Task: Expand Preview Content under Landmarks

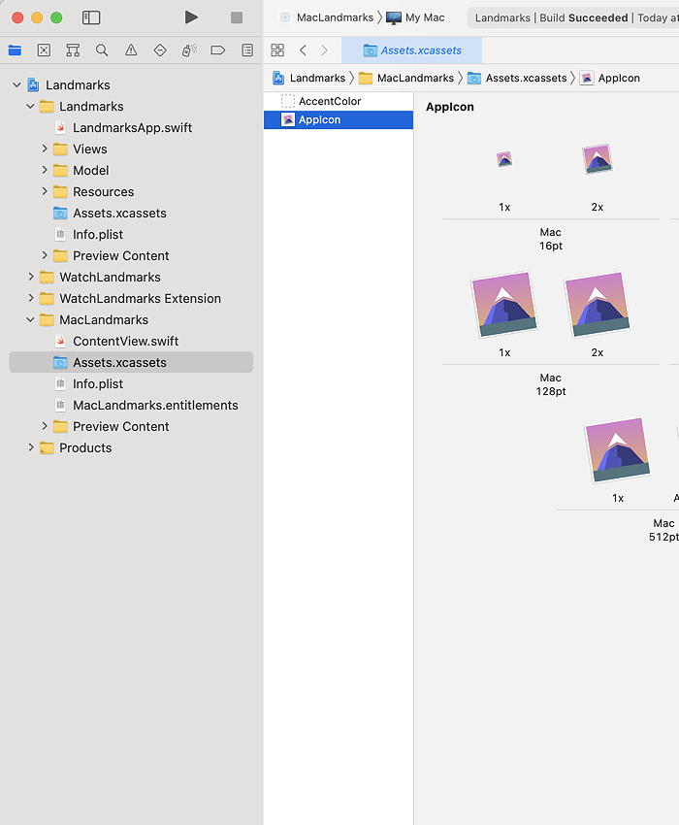Action: 45,255
